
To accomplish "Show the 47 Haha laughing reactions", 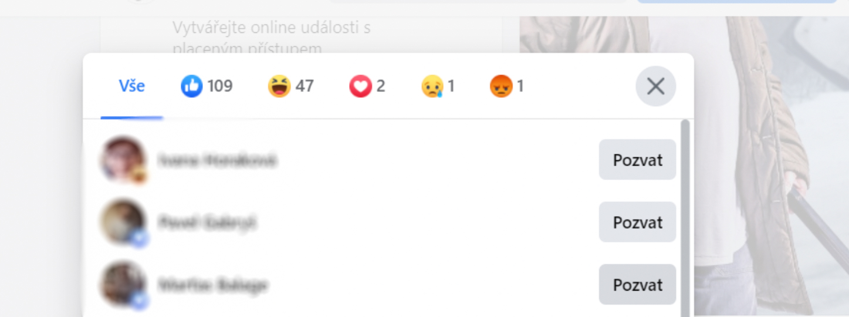I will [x=291, y=87].
